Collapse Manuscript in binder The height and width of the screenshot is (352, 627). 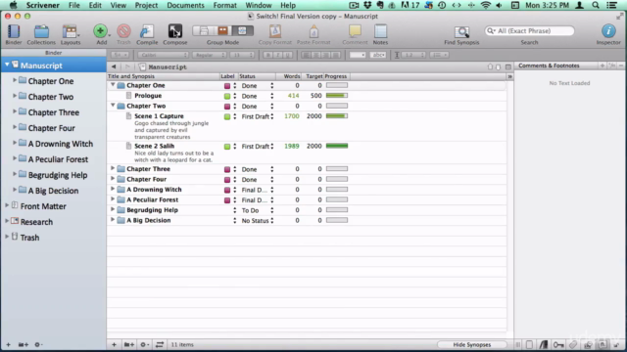7,65
